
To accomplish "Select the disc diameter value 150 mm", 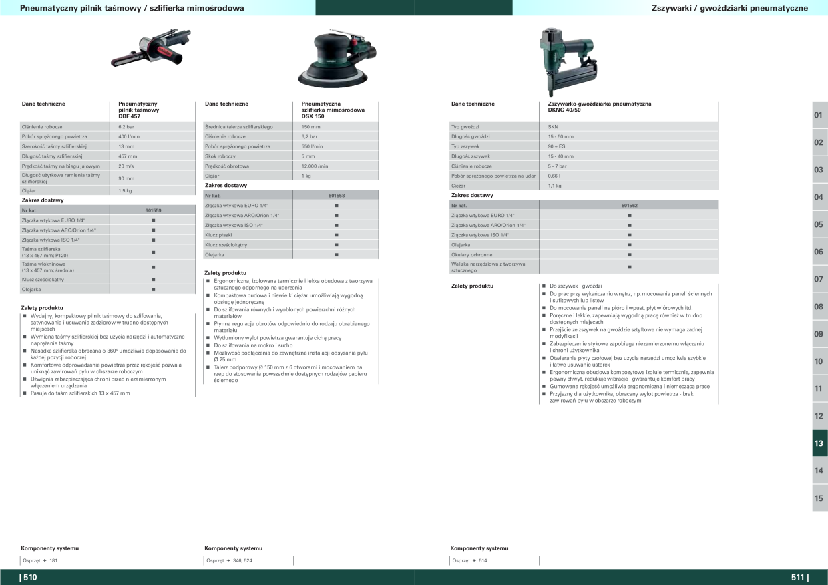I will [x=310, y=126].
